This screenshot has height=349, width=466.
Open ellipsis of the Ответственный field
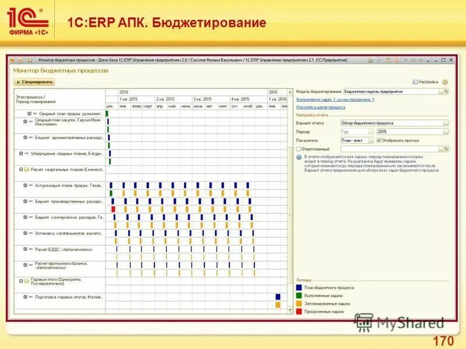(x=441, y=149)
